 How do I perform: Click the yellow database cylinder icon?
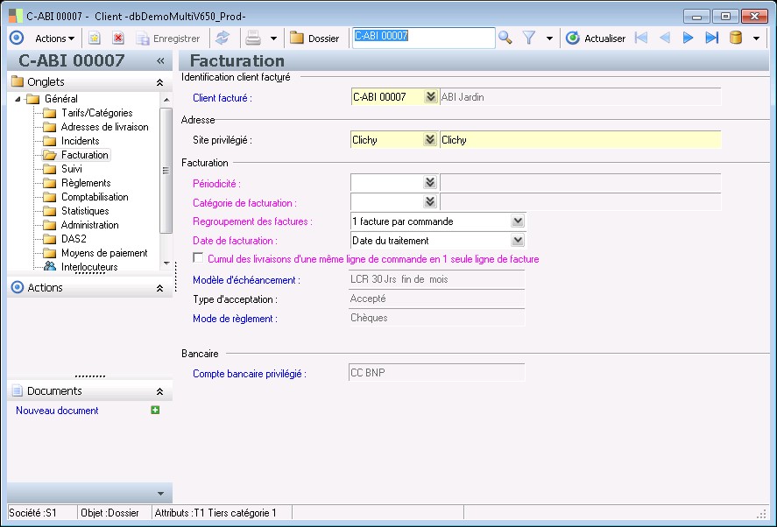click(736, 38)
